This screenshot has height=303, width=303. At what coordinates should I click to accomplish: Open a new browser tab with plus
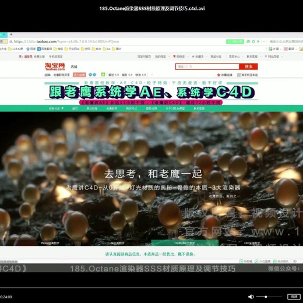[11, 34]
